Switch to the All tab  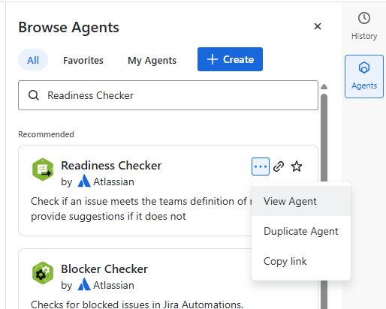(33, 60)
